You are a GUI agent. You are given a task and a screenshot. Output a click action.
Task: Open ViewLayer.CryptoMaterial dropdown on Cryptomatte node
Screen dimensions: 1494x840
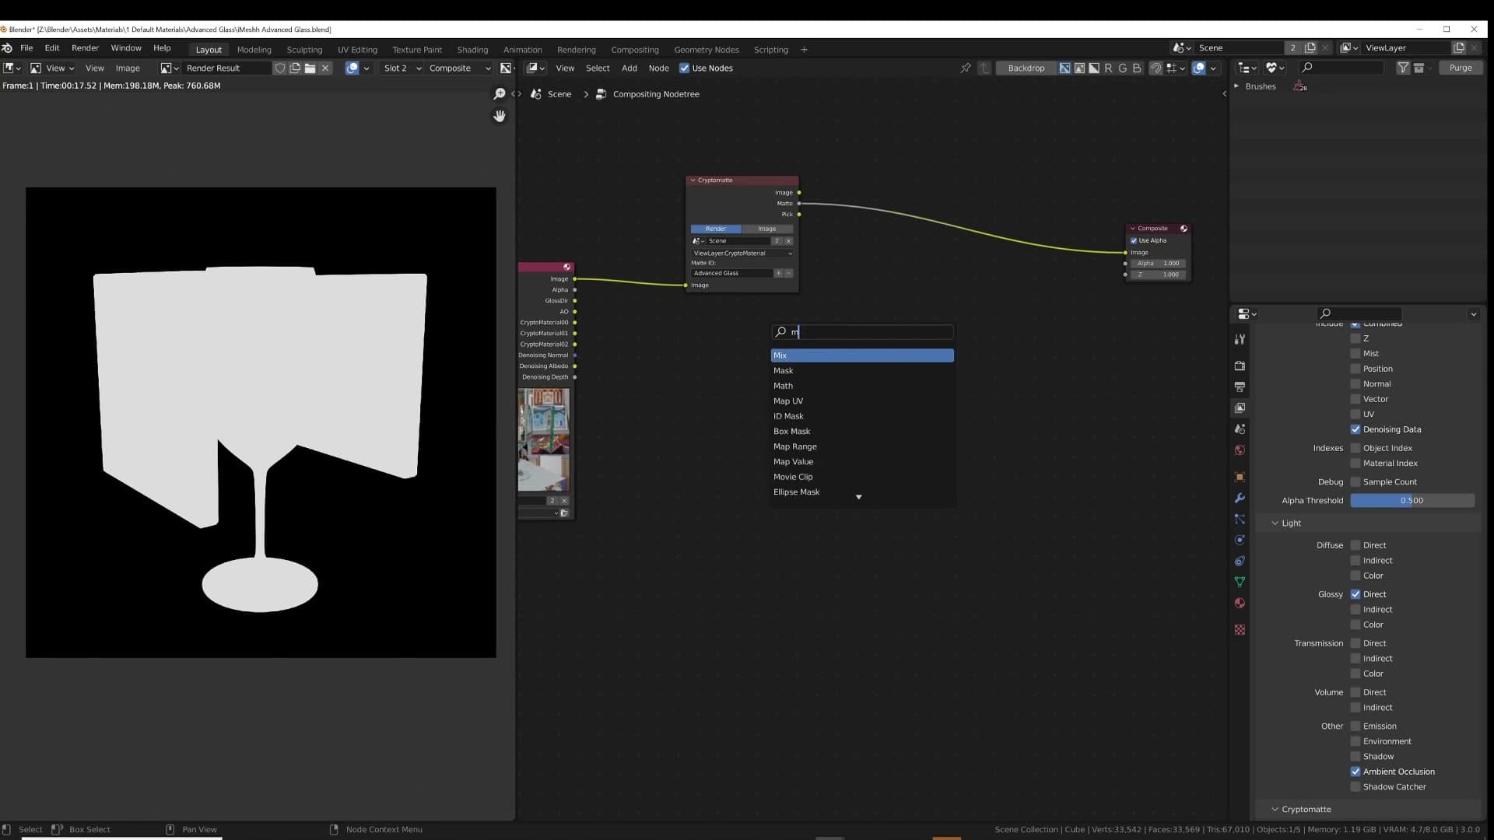(x=742, y=254)
